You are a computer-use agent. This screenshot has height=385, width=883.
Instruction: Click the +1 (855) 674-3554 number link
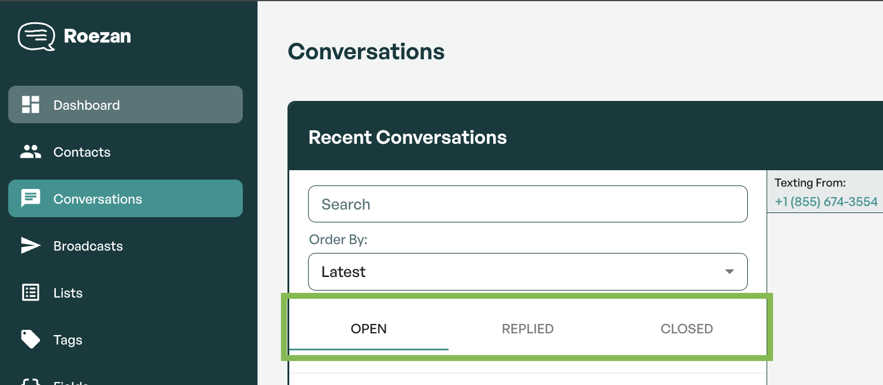(x=826, y=202)
